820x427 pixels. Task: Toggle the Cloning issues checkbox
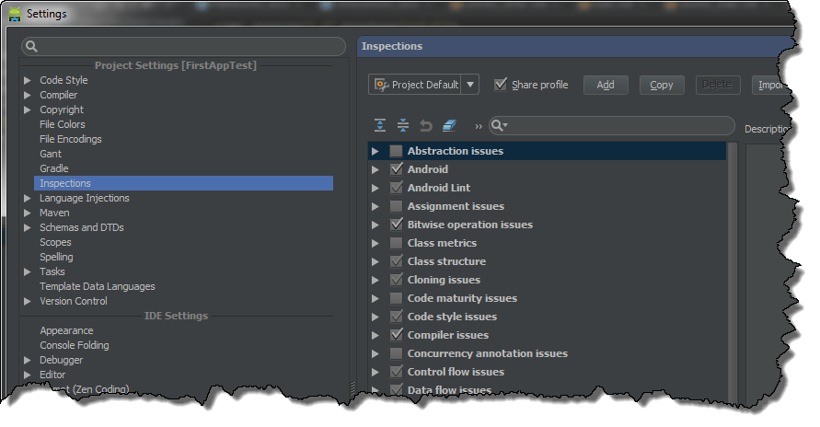[396, 280]
